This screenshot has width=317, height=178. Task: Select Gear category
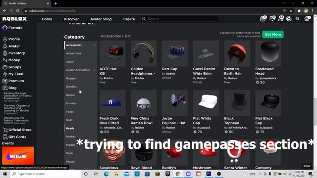pyautogui.click(x=69, y=120)
